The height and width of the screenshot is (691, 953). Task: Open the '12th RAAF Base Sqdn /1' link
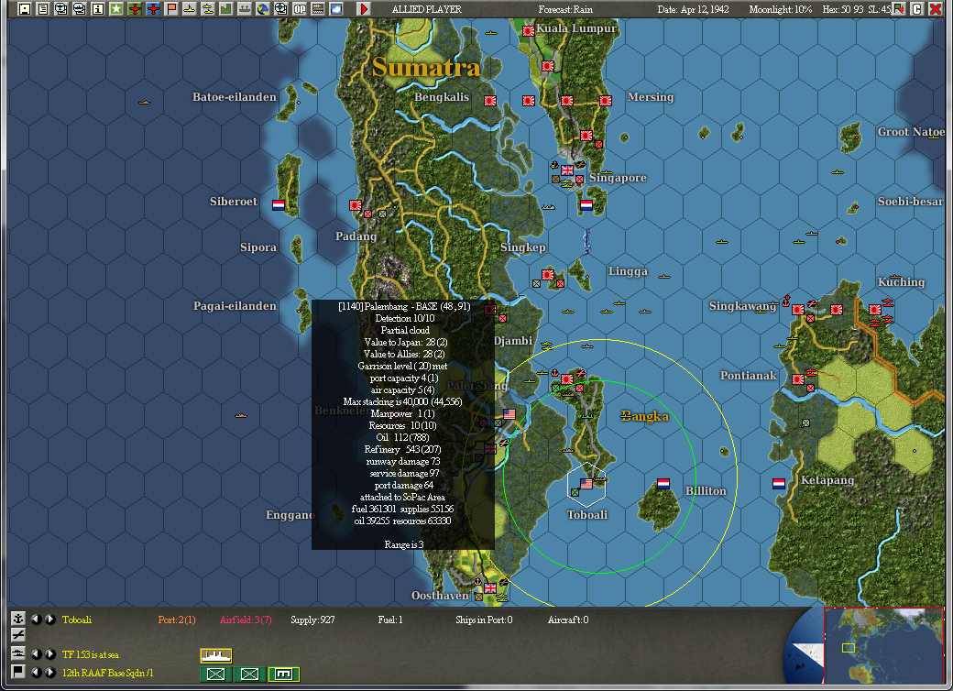(x=107, y=673)
